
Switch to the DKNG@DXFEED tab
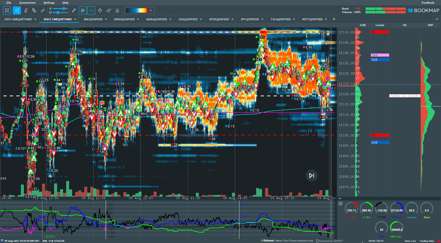point(124,19)
